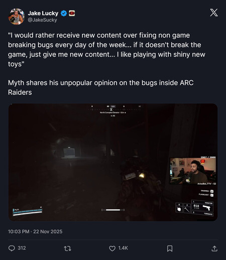Click the tweet quote text
Image resolution: width=226 pixels, height=260 pixels.
(107, 50)
